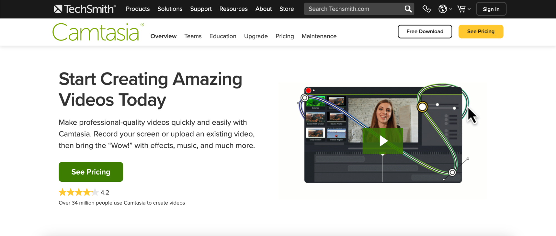556x236 pixels.
Task: Select the Maintenance tab
Action: coord(319,36)
